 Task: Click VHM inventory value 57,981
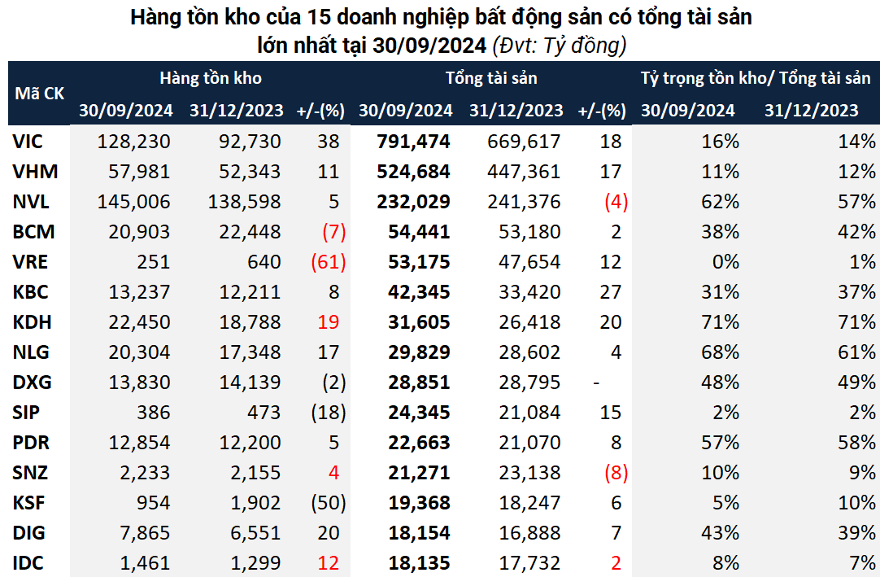coord(139,172)
